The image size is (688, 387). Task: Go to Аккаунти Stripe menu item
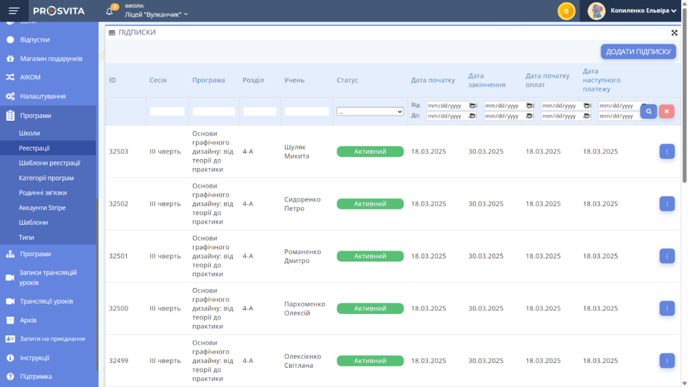pos(42,208)
